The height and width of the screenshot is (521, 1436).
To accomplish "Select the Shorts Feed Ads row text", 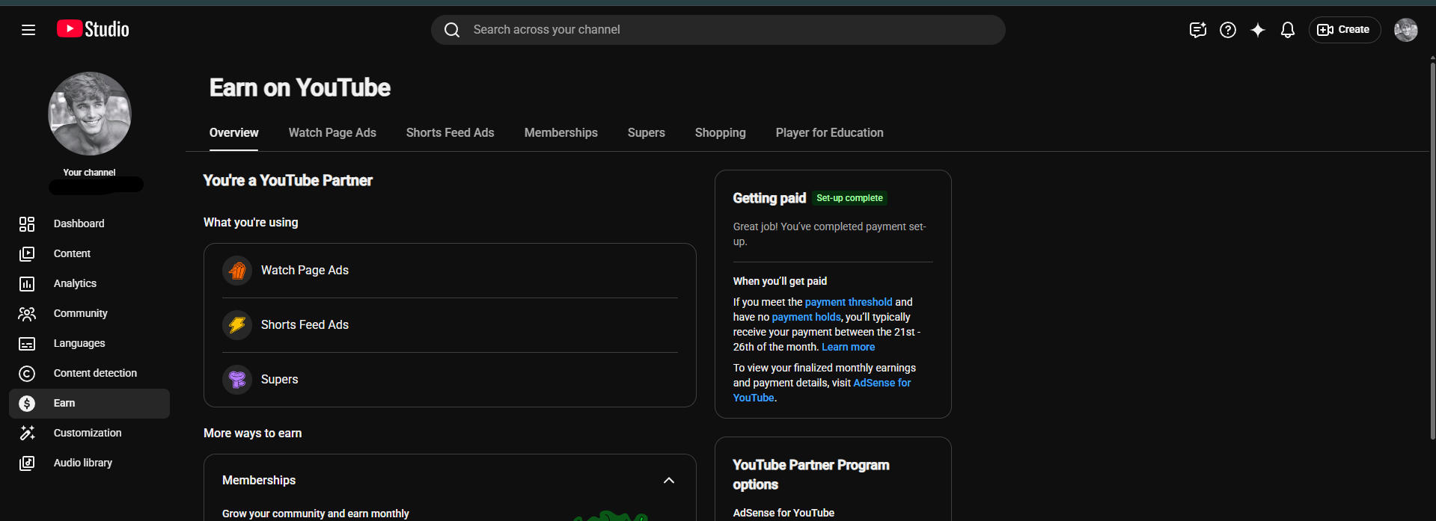I will pos(305,325).
